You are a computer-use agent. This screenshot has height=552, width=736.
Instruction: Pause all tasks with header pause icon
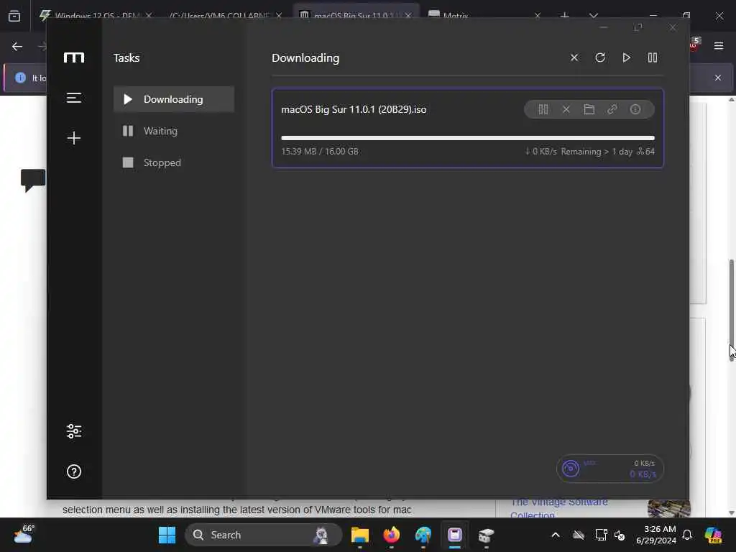(x=653, y=57)
